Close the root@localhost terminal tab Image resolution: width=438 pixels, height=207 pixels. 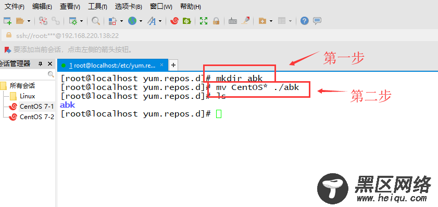tap(161, 65)
